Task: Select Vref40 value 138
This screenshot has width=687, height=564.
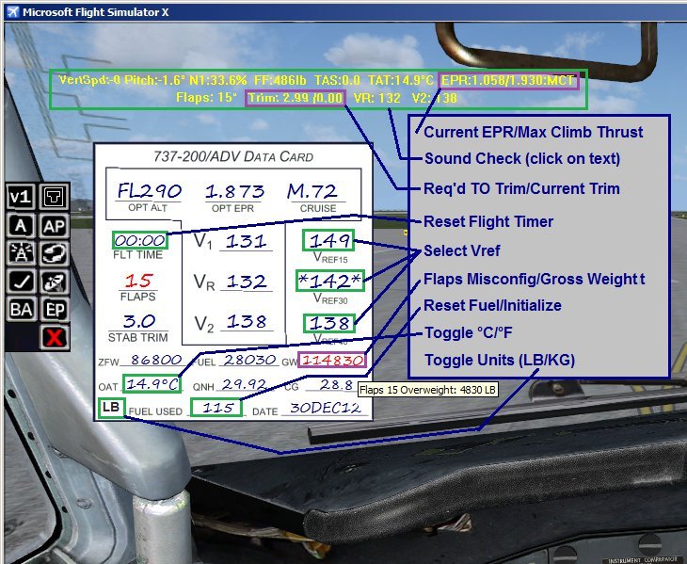Action: pyautogui.click(x=328, y=323)
